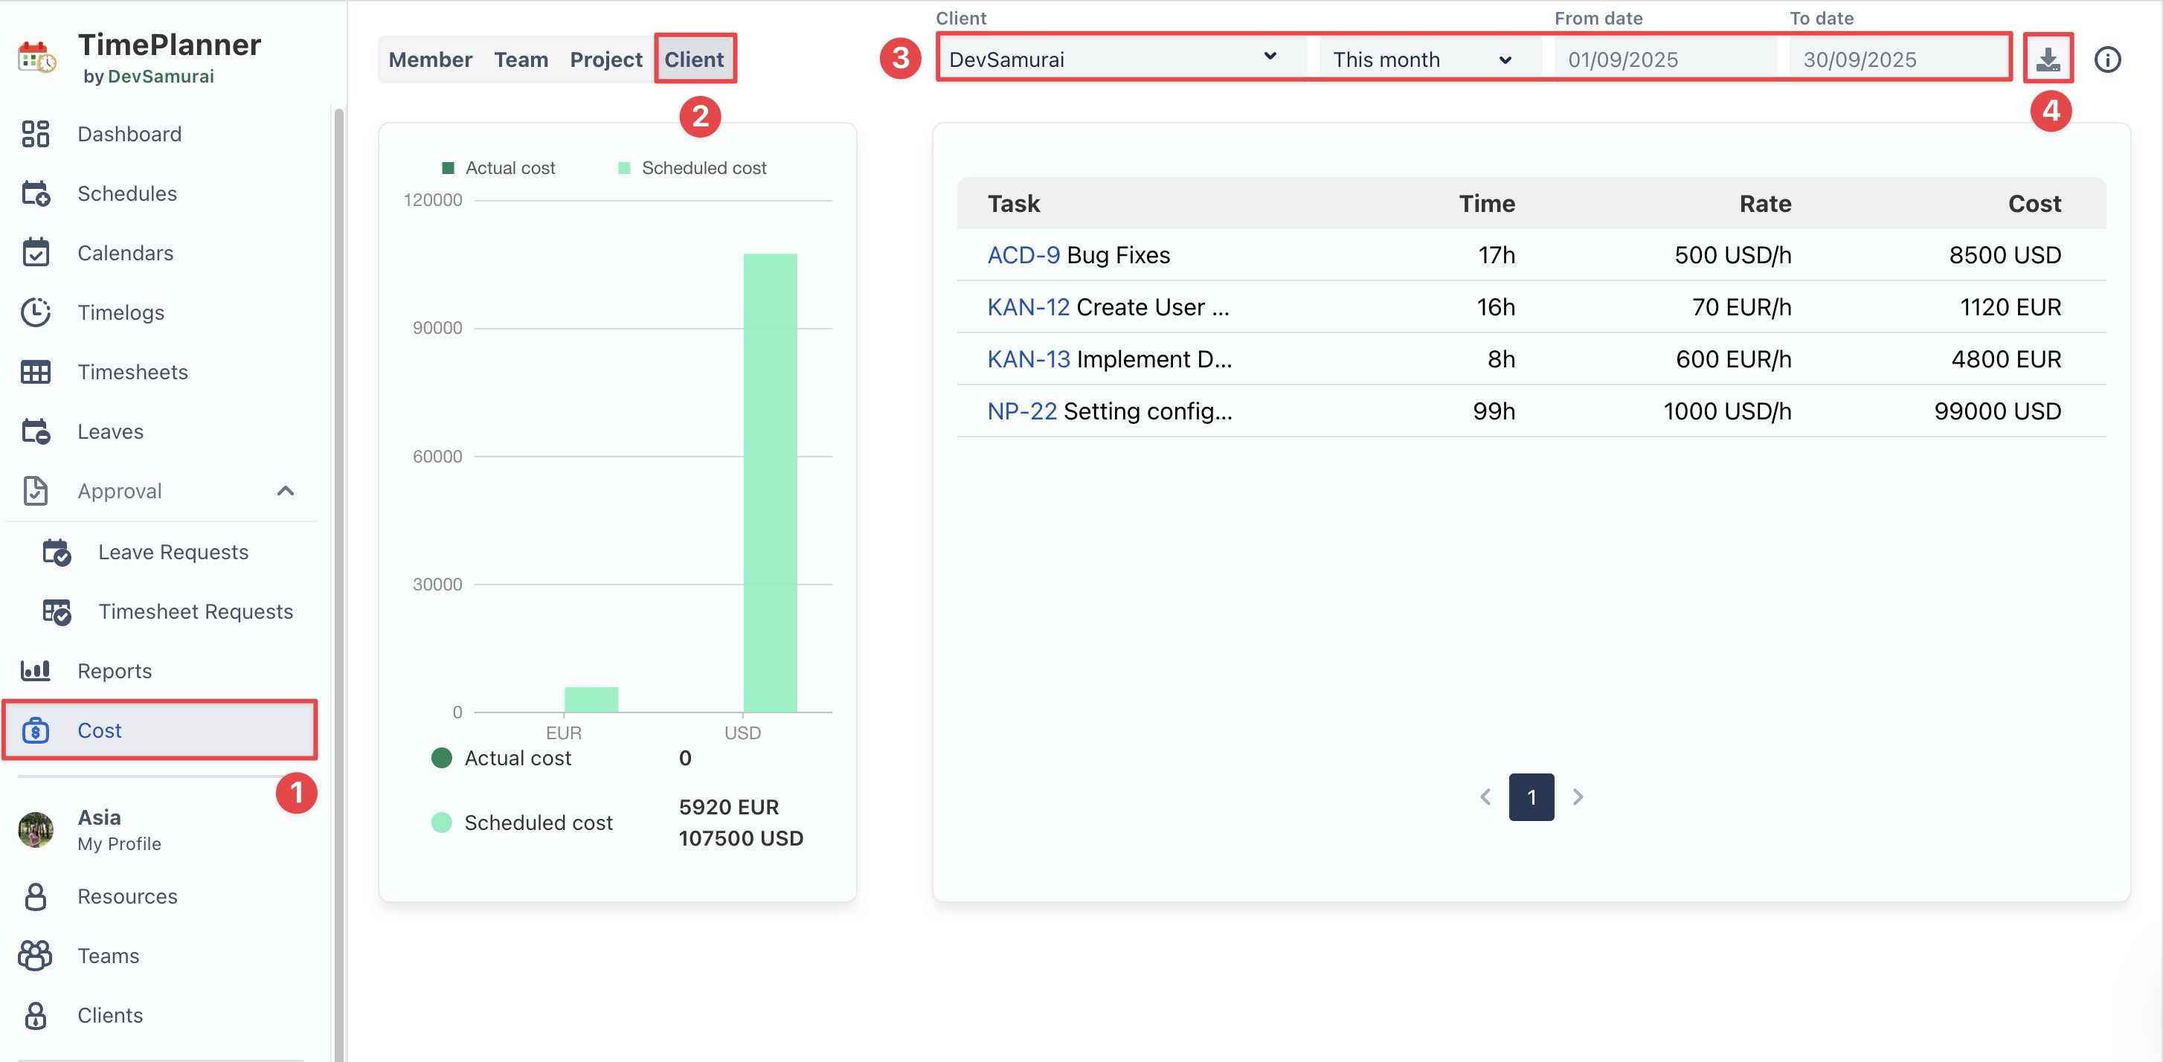The height and width of the screenshot is (1062, 2163).
Task: Click the download export icon
Action: pos(2047,59)
